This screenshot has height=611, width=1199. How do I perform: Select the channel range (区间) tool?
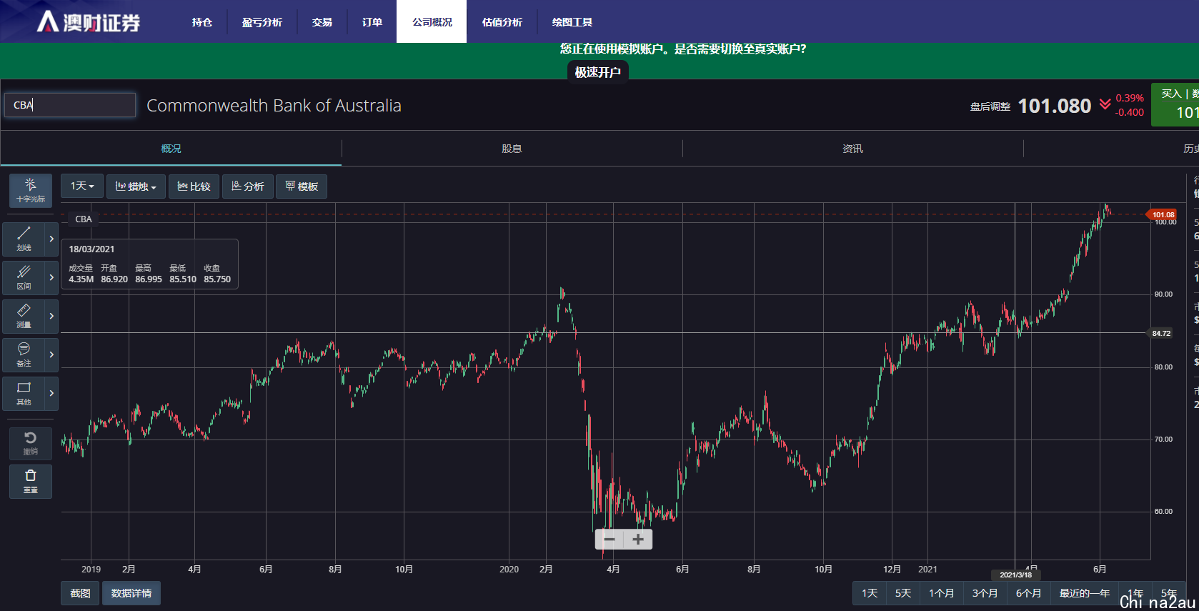coord(24,277)
